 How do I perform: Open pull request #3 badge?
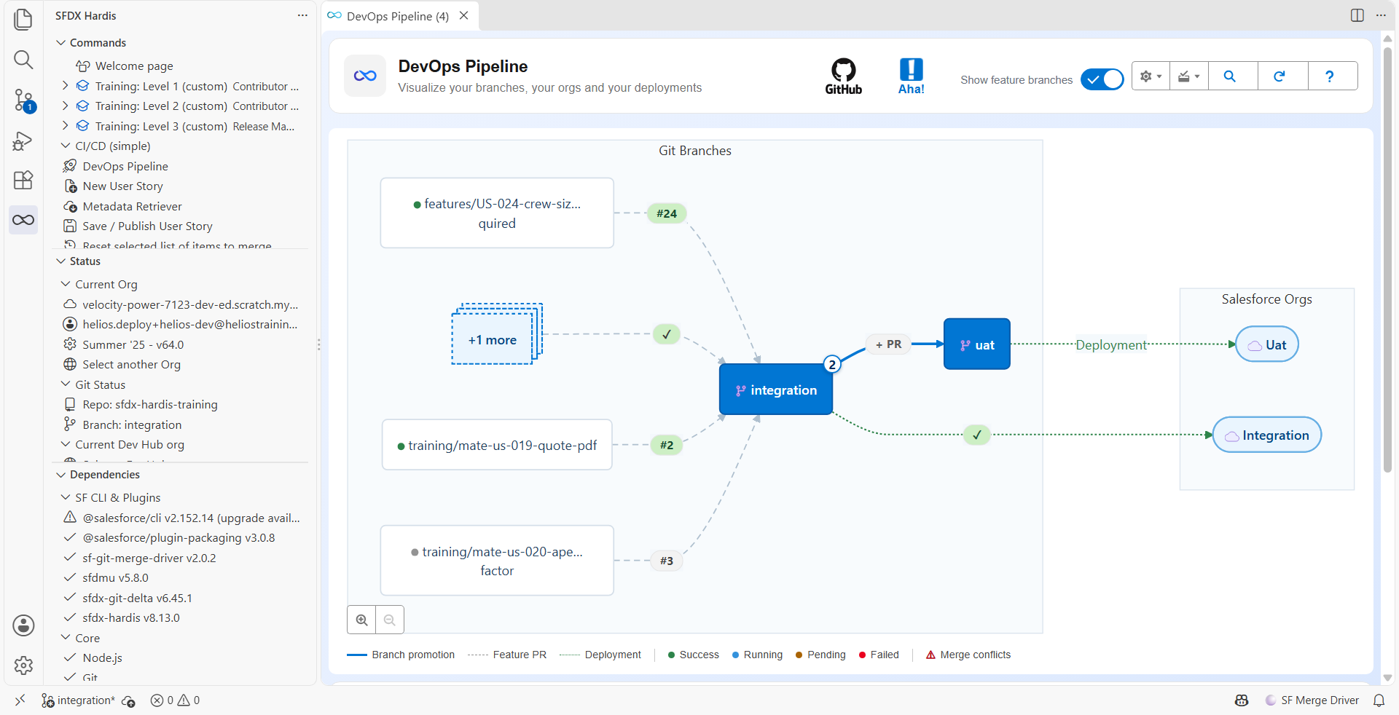pos(667,561)
